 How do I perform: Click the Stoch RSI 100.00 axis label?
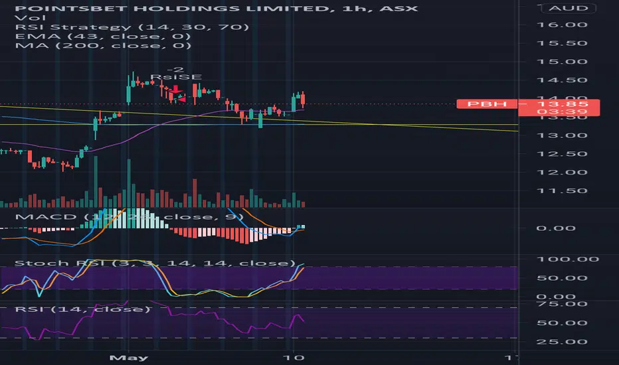568,259
